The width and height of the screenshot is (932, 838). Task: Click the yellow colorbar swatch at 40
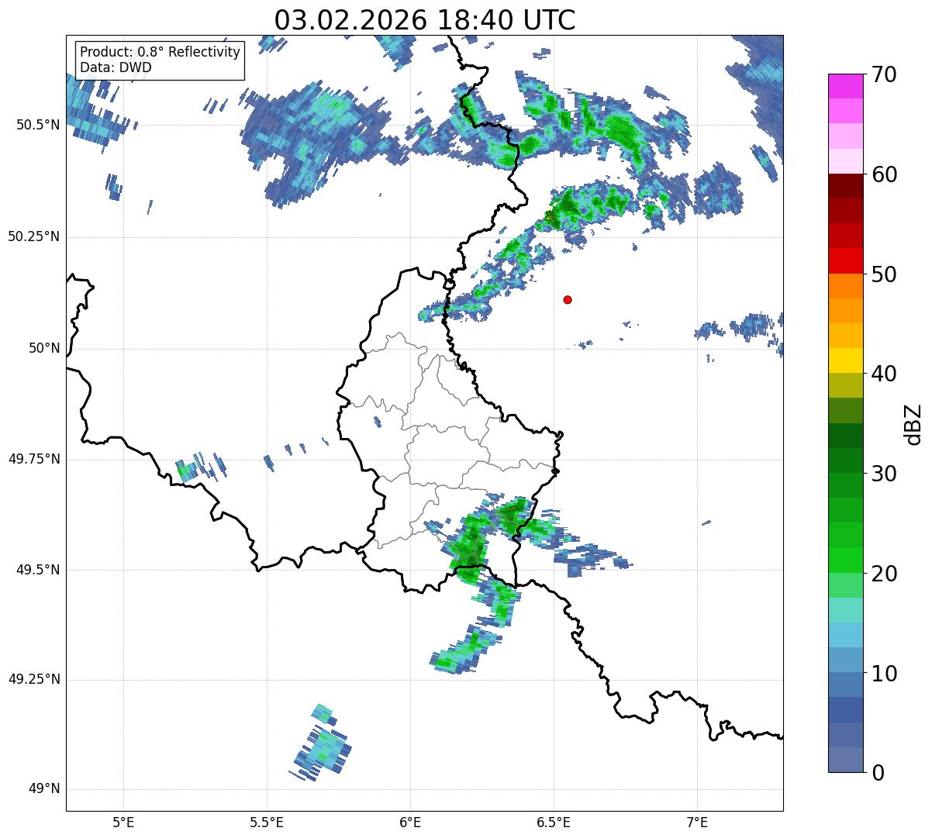coord(845,360)
